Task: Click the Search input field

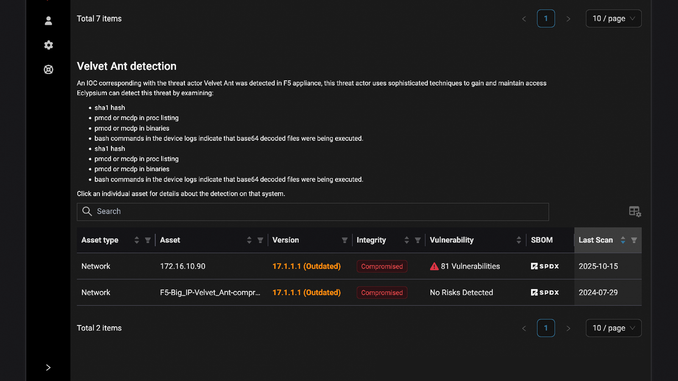Action: click(x=313, y=212)
